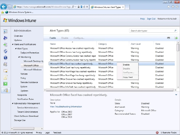Viewport: 180px width, 135px height.
Task: Collapse the Administrator Management tree node
Action: [x=13, y=103]
